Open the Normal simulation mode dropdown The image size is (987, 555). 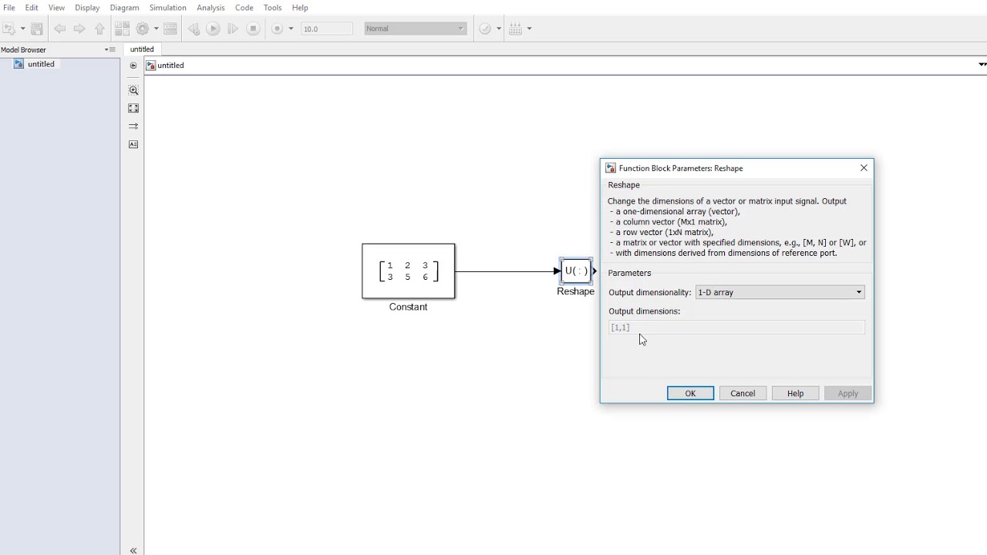tap(416, 29)
